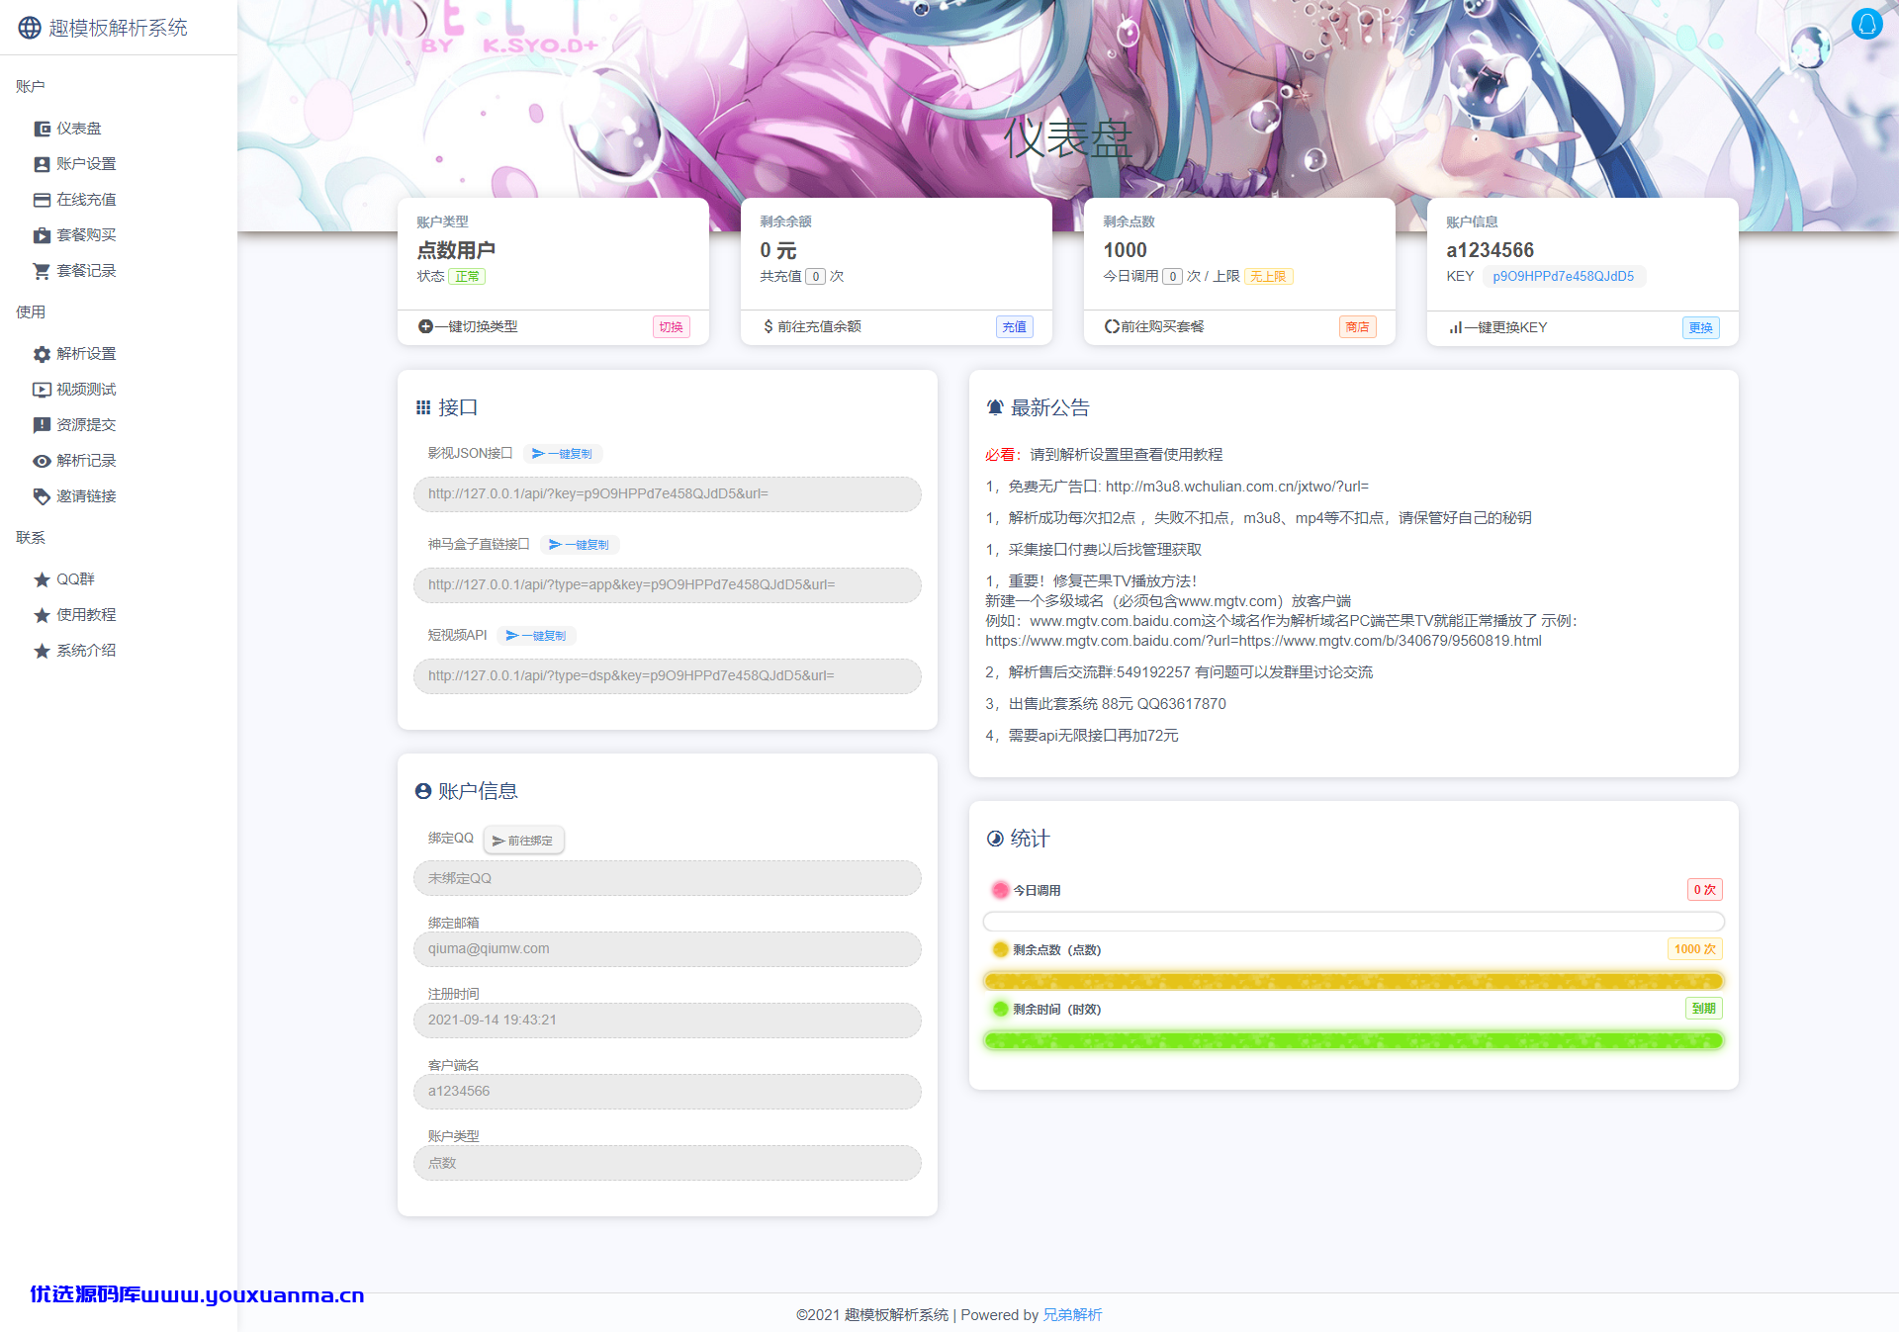Click the play icon for 视频测试

42,390
